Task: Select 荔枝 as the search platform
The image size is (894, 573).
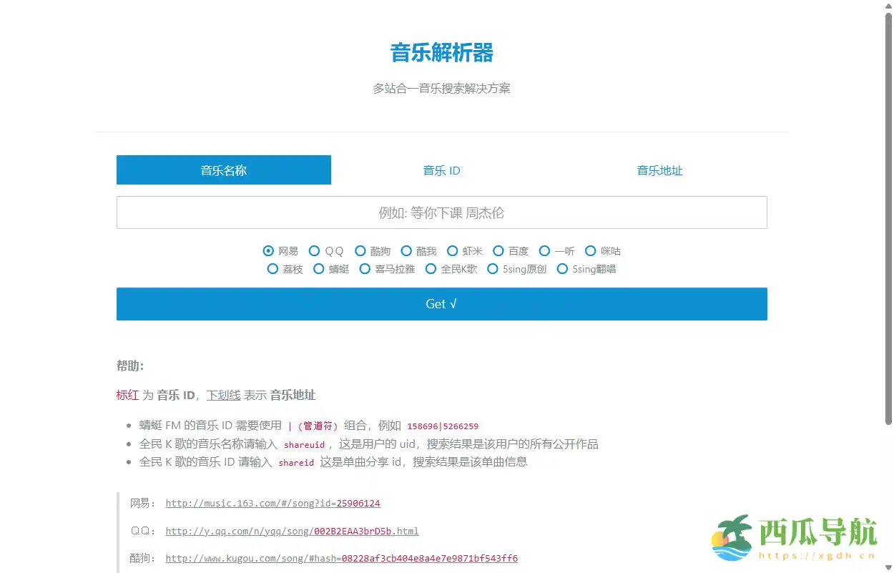Action: [272, 269]
